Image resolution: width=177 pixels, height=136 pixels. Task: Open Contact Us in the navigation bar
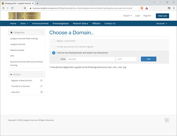coord(110,23)
